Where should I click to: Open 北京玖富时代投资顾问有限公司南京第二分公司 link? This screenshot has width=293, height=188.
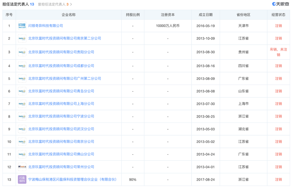[65, 38]
